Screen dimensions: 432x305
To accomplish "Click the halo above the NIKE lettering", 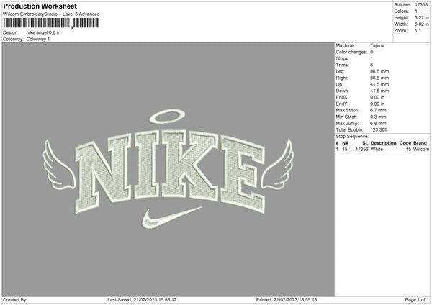I will 167,117.
